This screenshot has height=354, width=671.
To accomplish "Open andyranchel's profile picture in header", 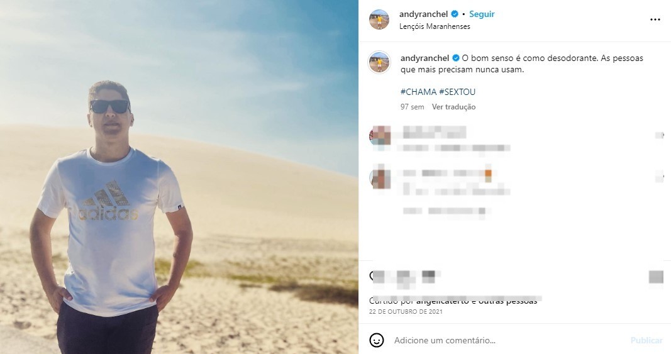I will click(379, 19).
